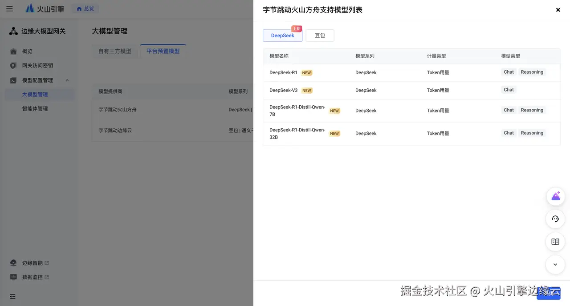Select the 豆包 model tab
This screenshot has height=306, width=570.
pos(320,36)
